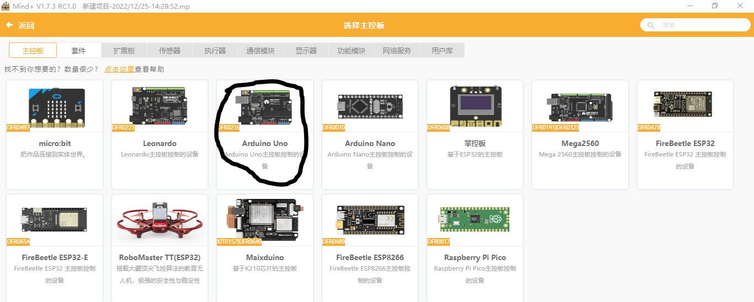754x302 pixels.
Task: Select the 主控板 tab
Action: [x=33, y=51]
